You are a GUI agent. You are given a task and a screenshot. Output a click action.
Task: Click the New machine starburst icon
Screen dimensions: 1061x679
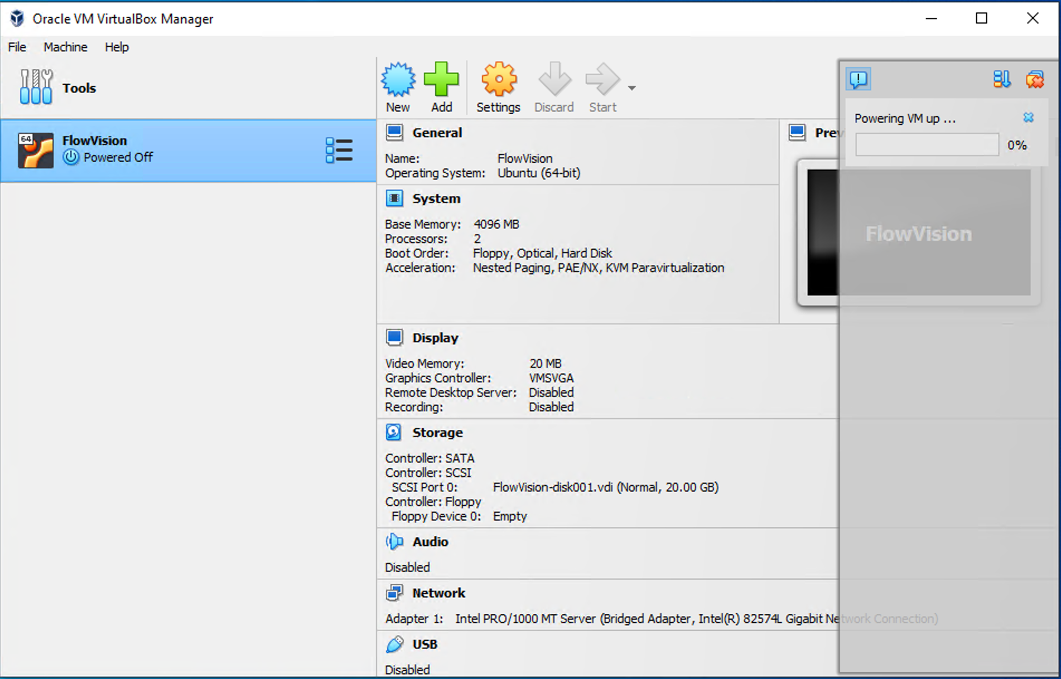click(x=398, y=80)
